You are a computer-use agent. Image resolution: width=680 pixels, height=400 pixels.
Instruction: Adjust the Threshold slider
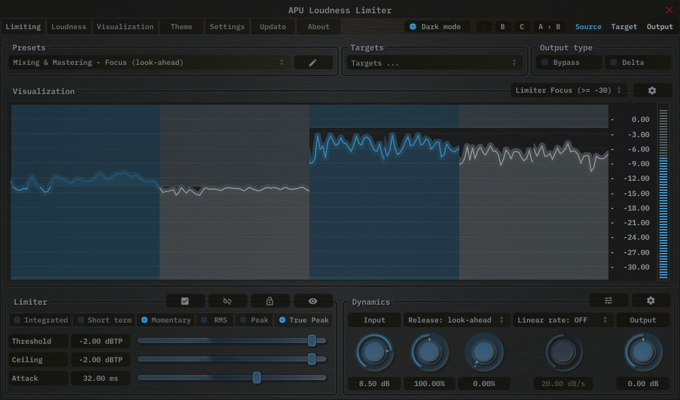coord(313,340)
